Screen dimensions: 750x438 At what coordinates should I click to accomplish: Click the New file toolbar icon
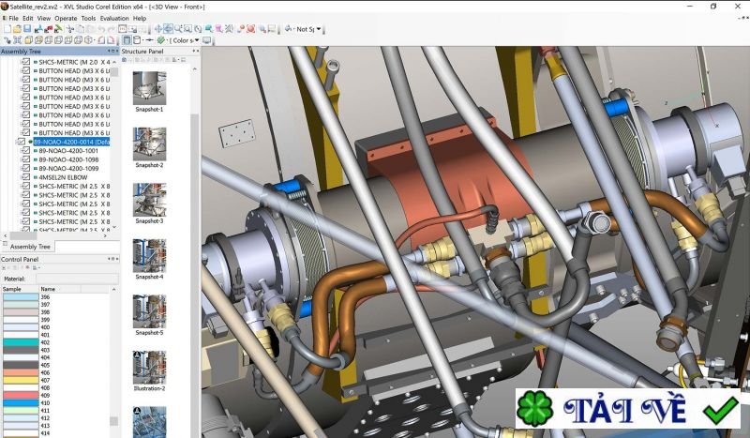(7, 29)
